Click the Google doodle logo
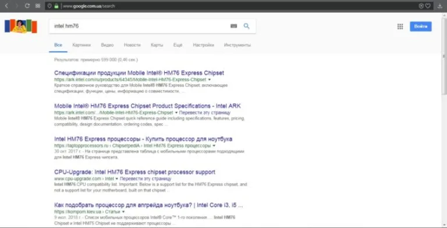The height and width of the screenshot is (228, 447). point(21,26)
